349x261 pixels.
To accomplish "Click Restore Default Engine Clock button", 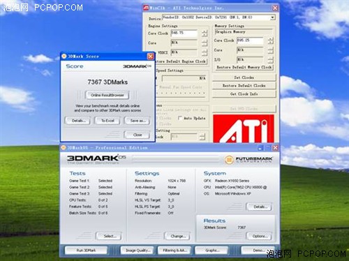I will (x=181, y=61).
